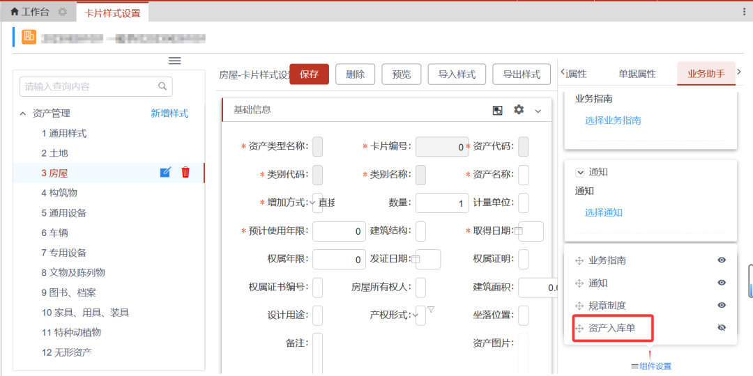Viewport: 753px width, 376px height.
Task: Click move handle beside 业务指南 row
Action: 579,261
